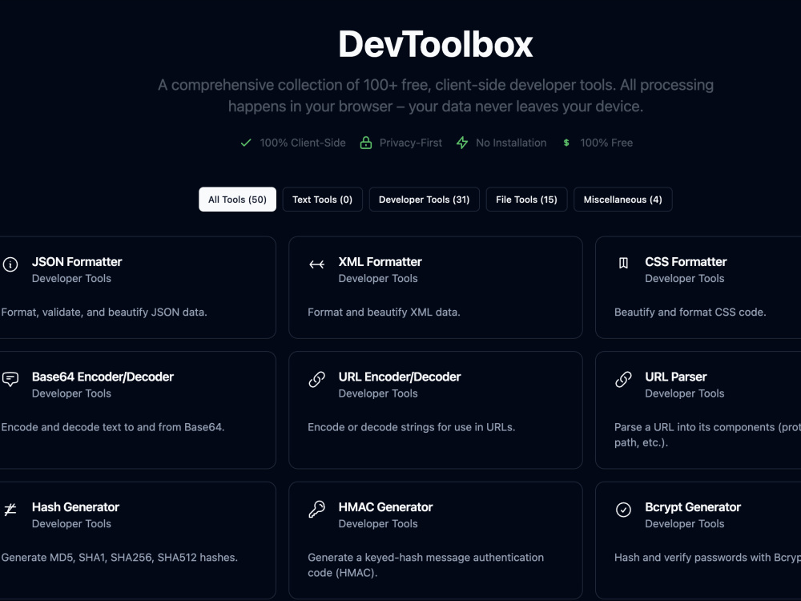Click 'Hash and verify passwords with Bcrypt' text
The image size is (801, 601).
point(707,557)
